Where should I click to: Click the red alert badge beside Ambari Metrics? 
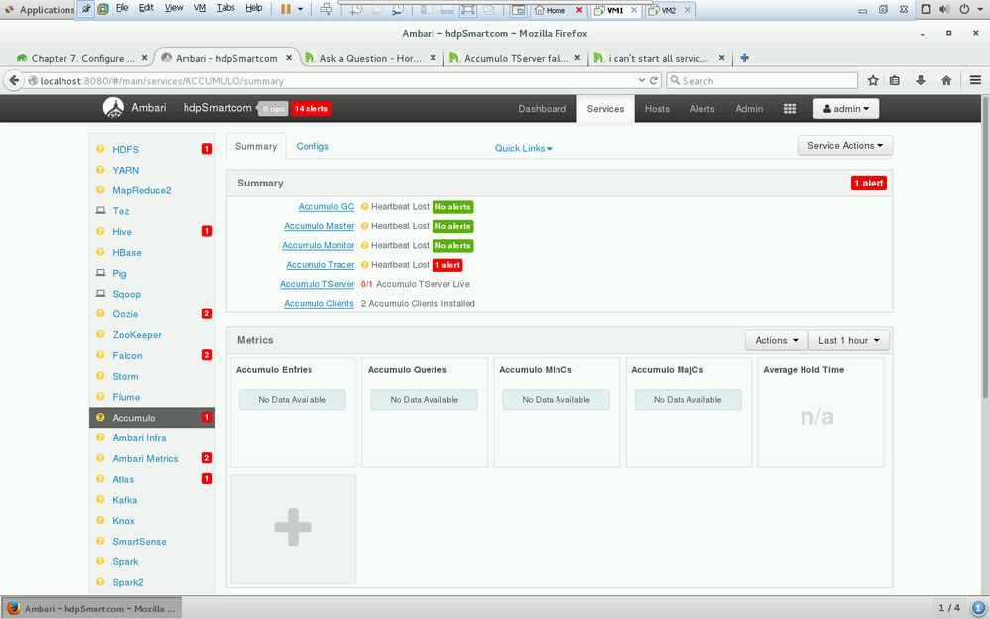coord(206,458)
